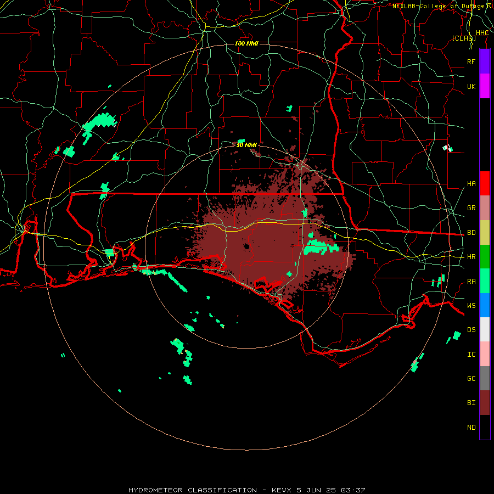Screen dimensions: 494x494
Task: Select the light pink IC legend swatch
Action: coord(485,354)
